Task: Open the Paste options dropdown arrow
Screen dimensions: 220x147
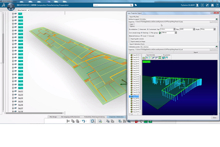Action: tap(80, 121)
